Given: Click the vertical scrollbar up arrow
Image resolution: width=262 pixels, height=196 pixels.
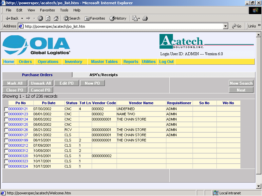Looking at the screenshot, I should [258, 35].
